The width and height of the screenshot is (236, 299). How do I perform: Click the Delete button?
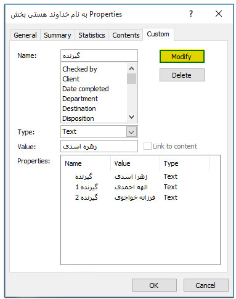point(182,75)
